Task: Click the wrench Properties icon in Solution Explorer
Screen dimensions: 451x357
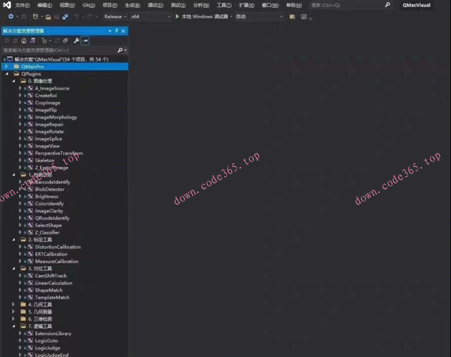Action: pos(76,41)
